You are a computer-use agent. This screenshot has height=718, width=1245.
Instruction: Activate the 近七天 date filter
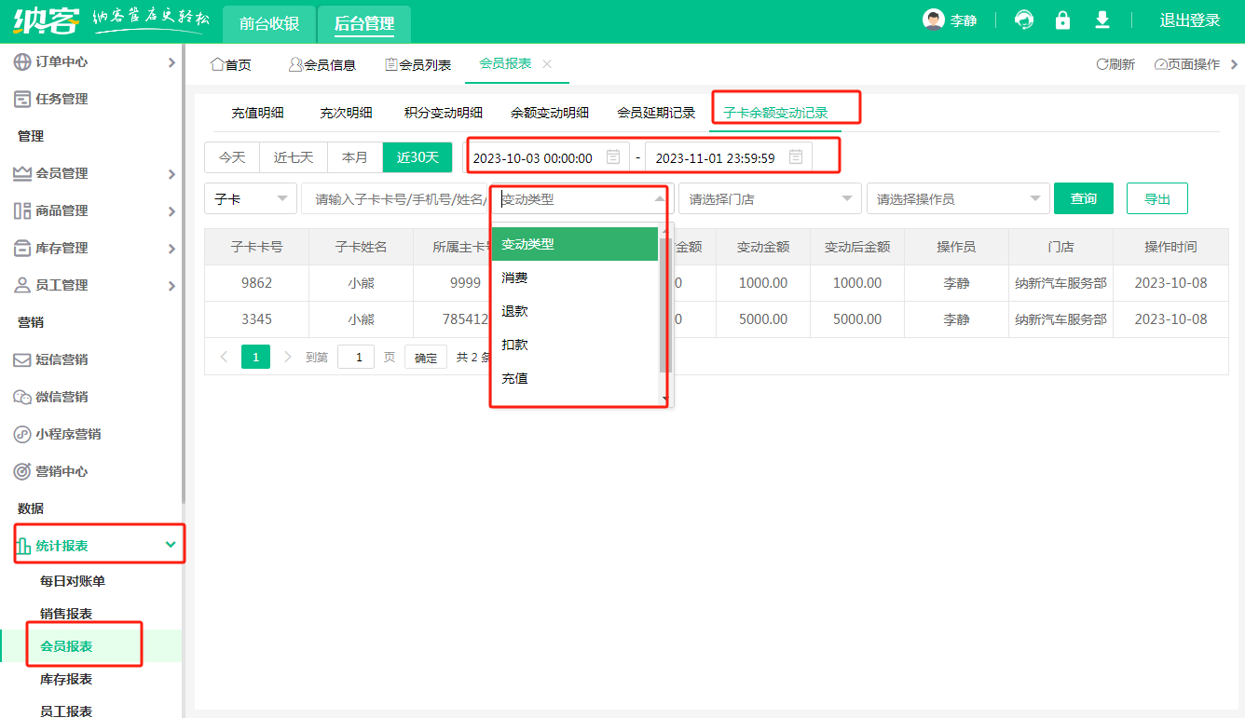pos(293,156)
